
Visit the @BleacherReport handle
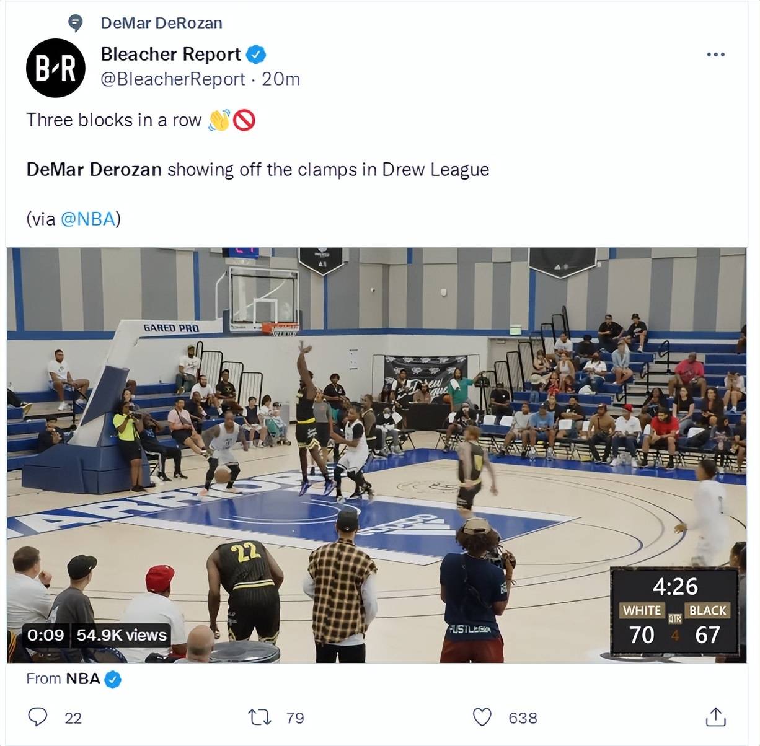coord(173,79)
